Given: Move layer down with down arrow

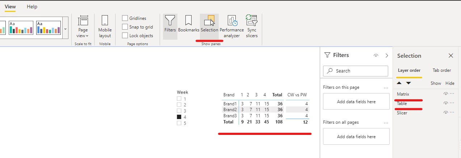Looking at the screenshot, I should [408, 83].
